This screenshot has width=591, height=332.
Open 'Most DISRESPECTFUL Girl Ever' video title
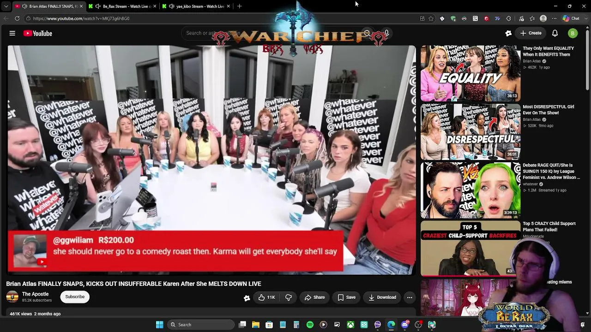pos(548,110)
